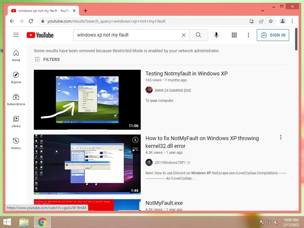The image size is (304, 228).
Task: Expand the FILTERS options
Action: (x=47, y=59)
